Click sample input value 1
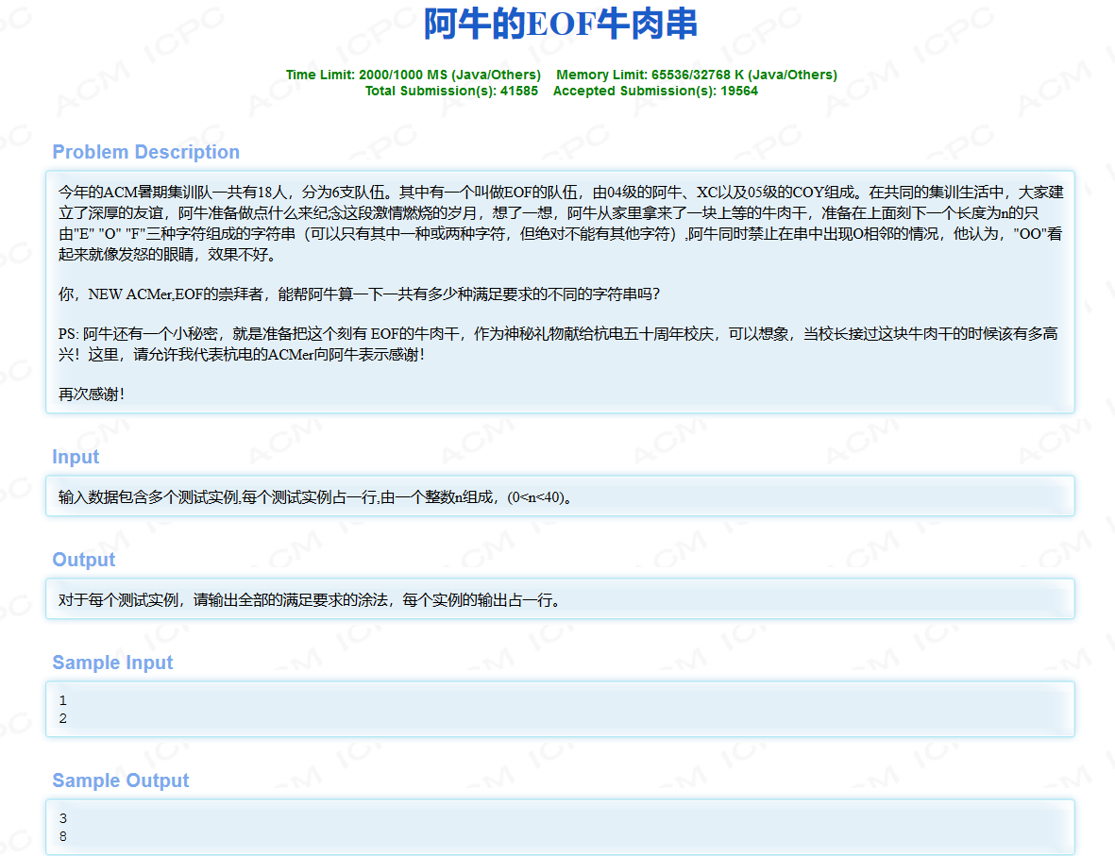This screenshot has width=1115, height=856. [62, 701]
